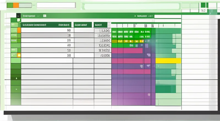Click the dark square icon left of sheet title
220x121 pixels.
coord(18,16)
